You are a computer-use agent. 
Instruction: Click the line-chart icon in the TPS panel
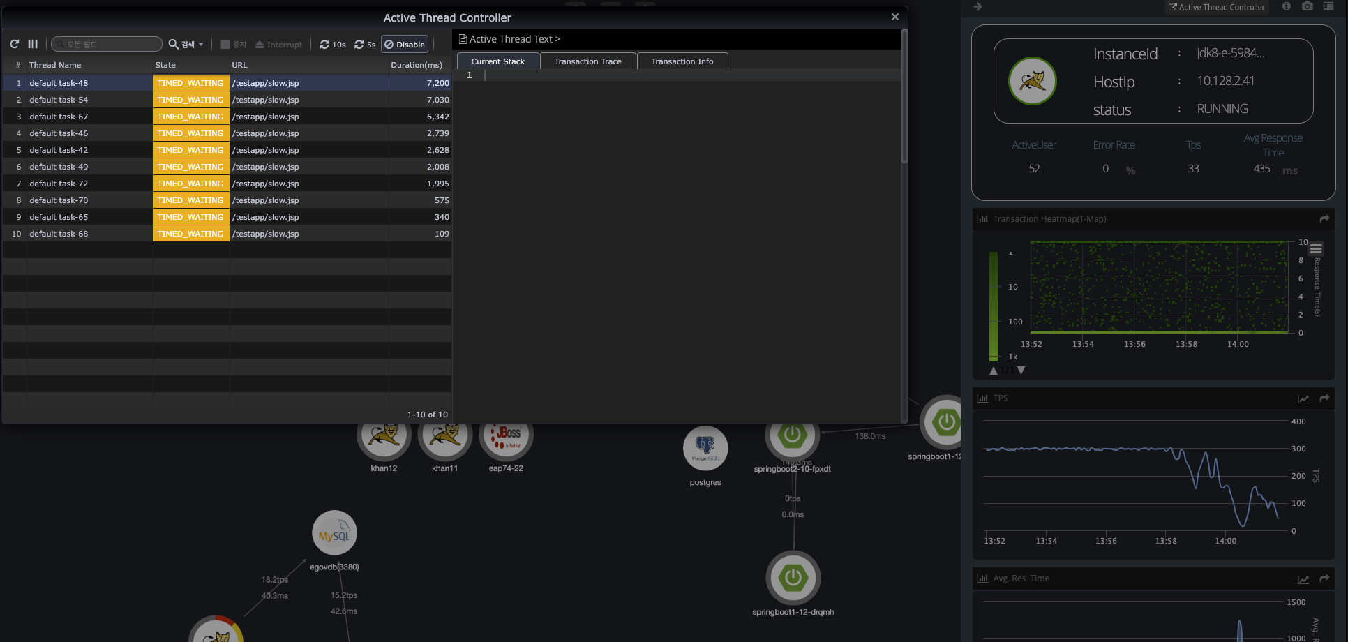[1303, 398]
